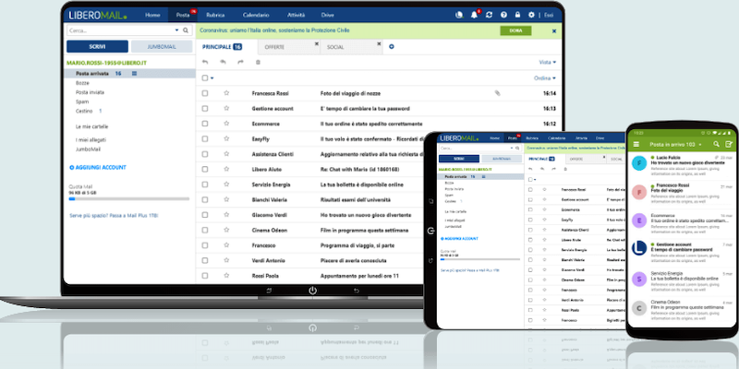Click the AGGIUNGI ACCOUNT link on laptop
Viewport: 739px width, 369px height.
click(100, 168)
